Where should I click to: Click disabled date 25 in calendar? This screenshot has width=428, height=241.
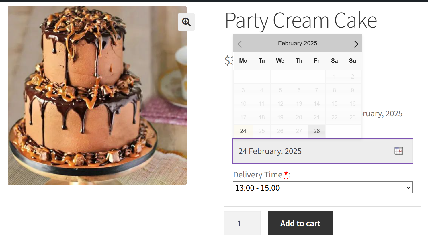[x=261, y=131]
